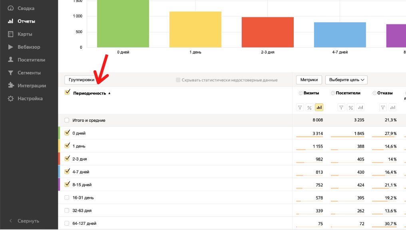This screenshot has height=230, width=406.
Task: Toggle the 'Итого и средние' checkbox
Action: [67, 120]
